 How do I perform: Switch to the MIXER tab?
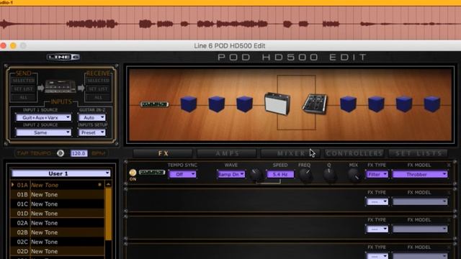click(290, 153)
